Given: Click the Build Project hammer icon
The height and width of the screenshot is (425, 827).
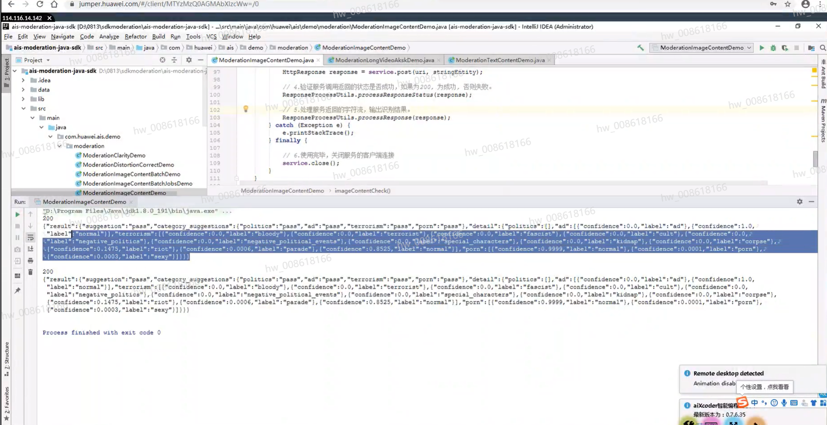Looking at the screenshot, I should 640,48.
